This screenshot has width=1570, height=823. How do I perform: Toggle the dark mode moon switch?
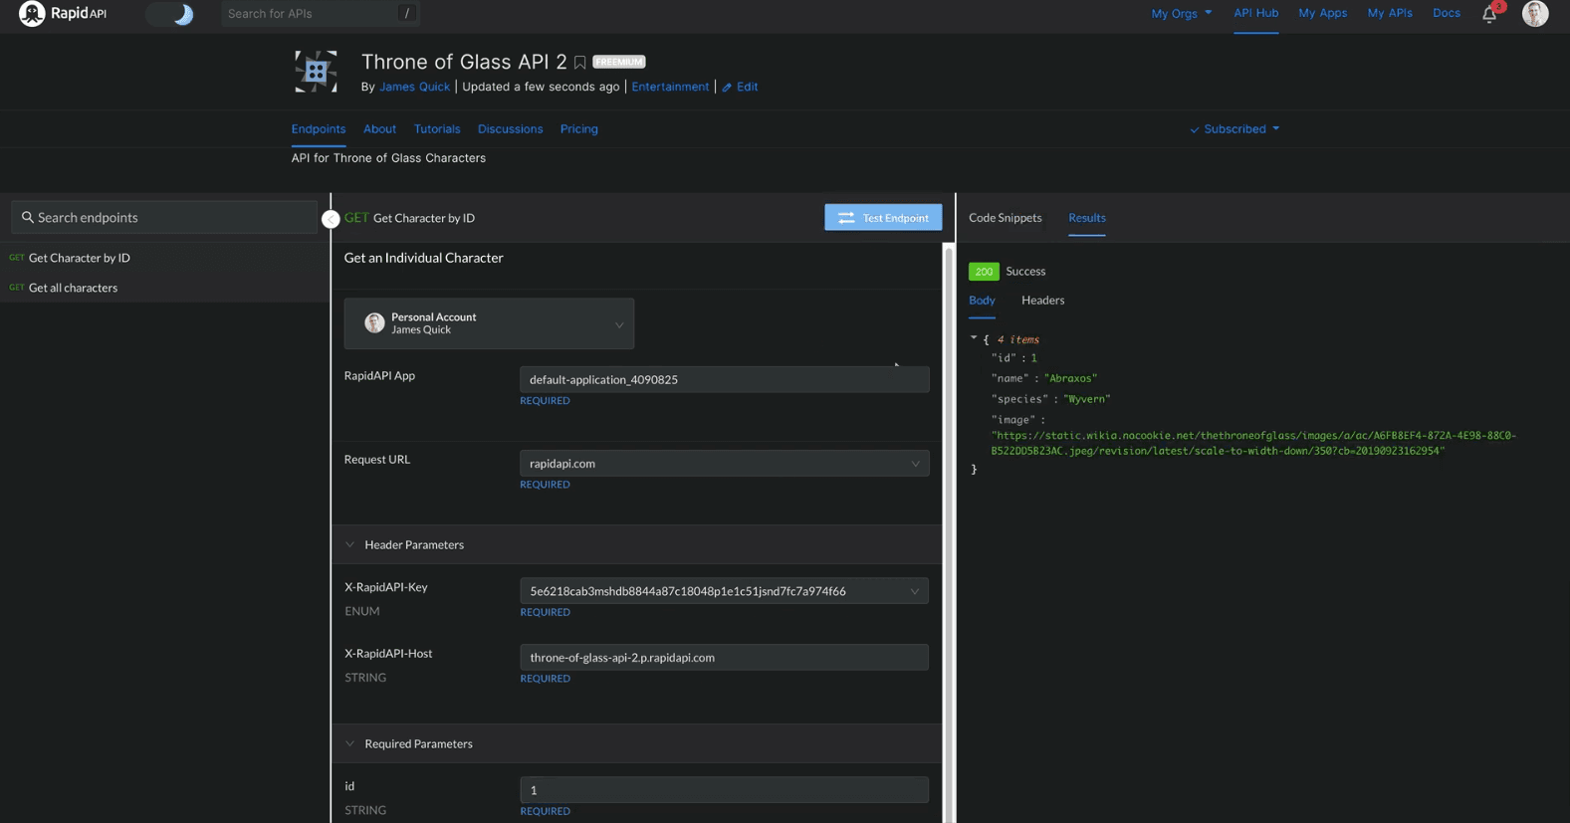point(170,14)
